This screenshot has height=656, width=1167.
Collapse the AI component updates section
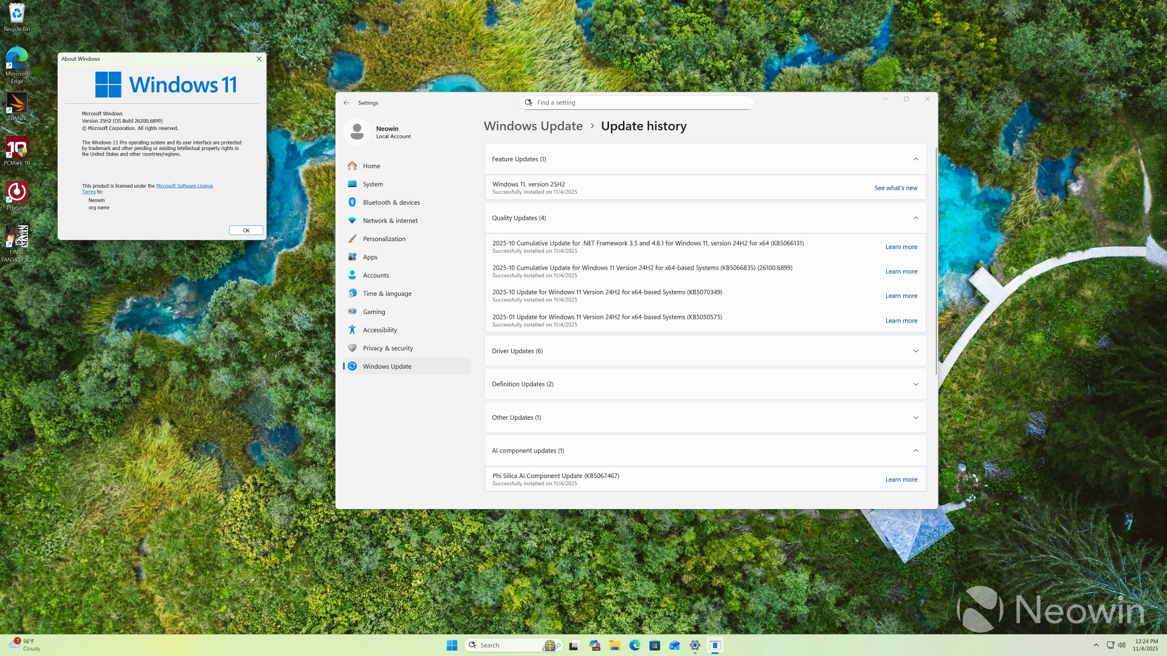(915, 451)
